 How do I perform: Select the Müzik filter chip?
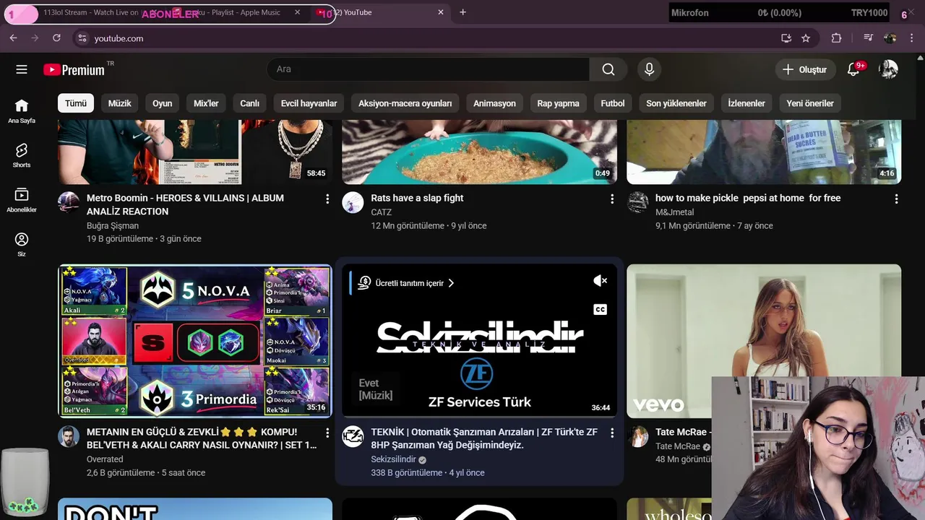(x=119, y=103)
